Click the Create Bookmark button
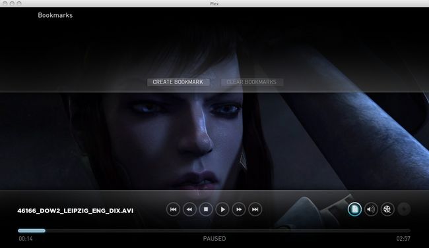Screen dimensions: 429x248 click(178, 82)
